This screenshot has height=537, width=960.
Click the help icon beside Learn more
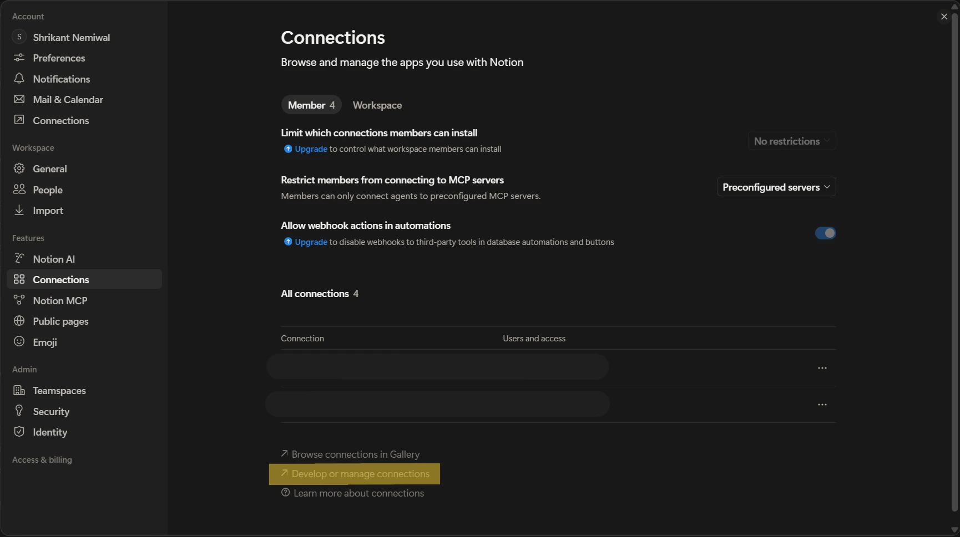(x=285, y=492)
